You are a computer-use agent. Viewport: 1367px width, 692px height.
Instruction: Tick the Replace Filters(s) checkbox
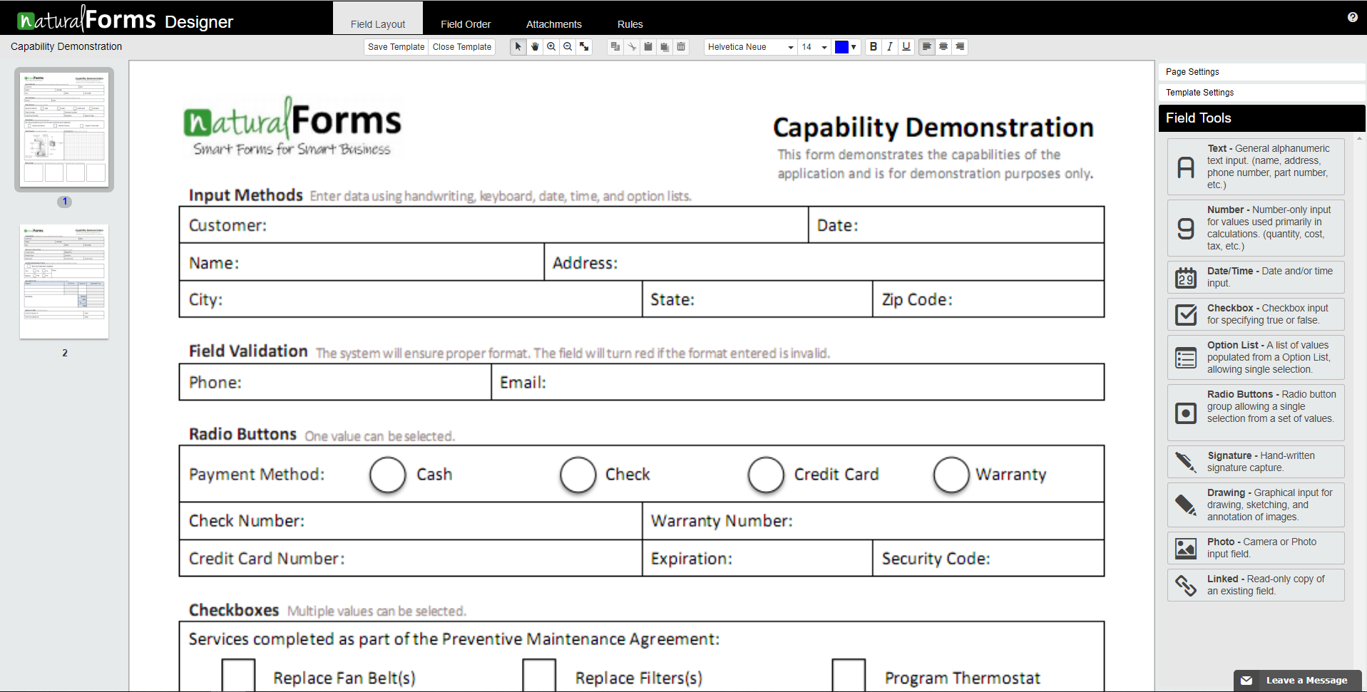pos(539,675)
